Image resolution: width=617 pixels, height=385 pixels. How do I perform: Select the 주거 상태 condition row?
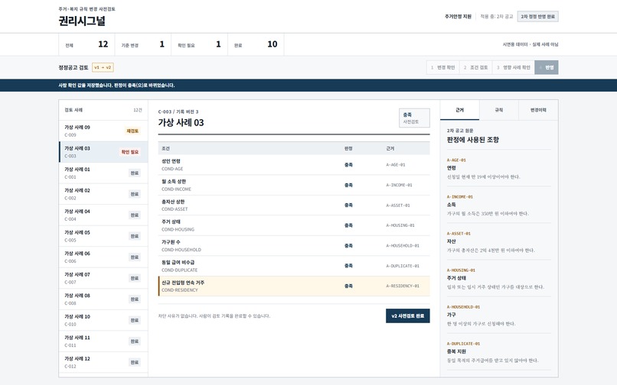pyautogui.click(x=294, y=225)
